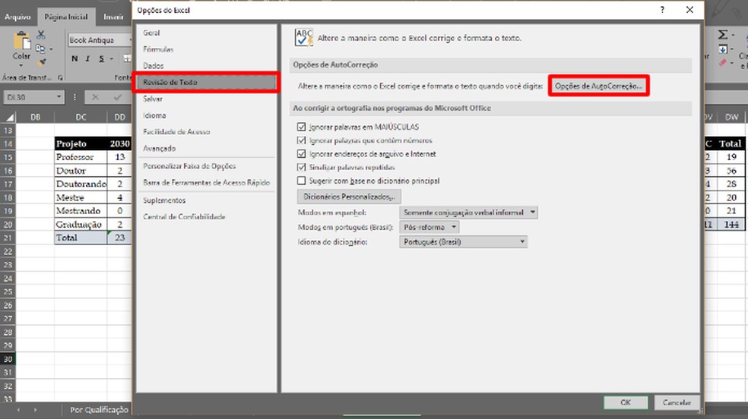Open Book Antiqua font name dropdown

pyautogui.click(x=130, y=40)
